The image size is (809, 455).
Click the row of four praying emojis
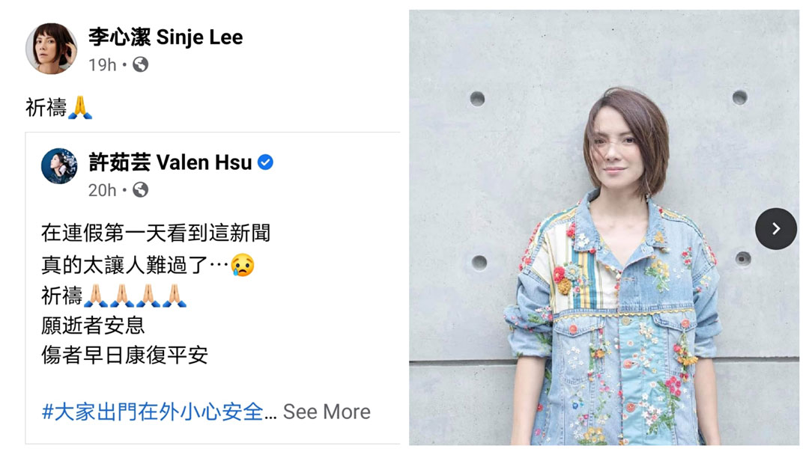[x=135, y=296]
